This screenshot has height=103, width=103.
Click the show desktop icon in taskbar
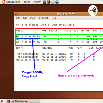(2, 101)
